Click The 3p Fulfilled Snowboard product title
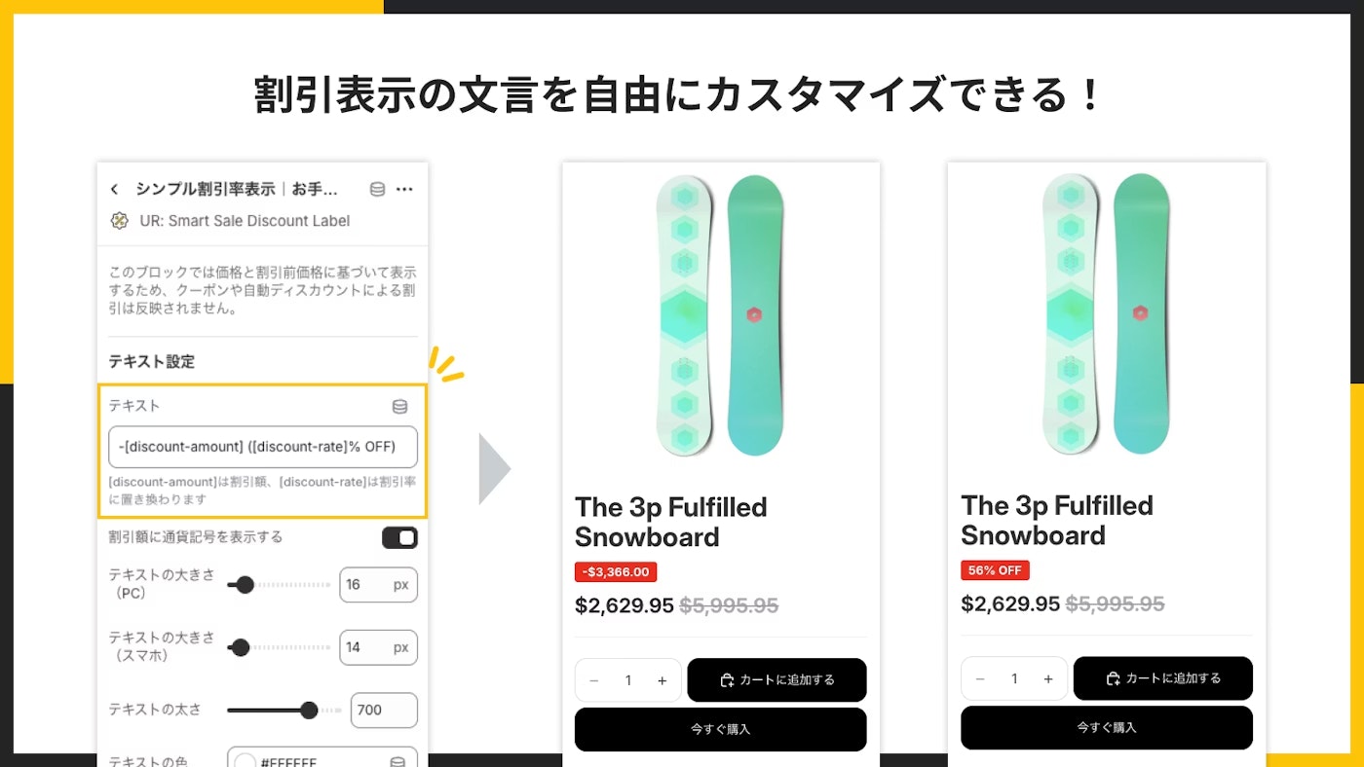 (x=671, y=522)
